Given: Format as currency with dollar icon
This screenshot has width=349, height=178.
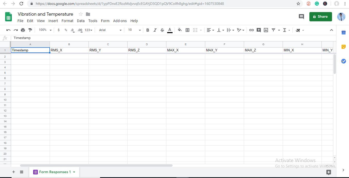Looking at the screenshot, I should [x=59, y=30].
